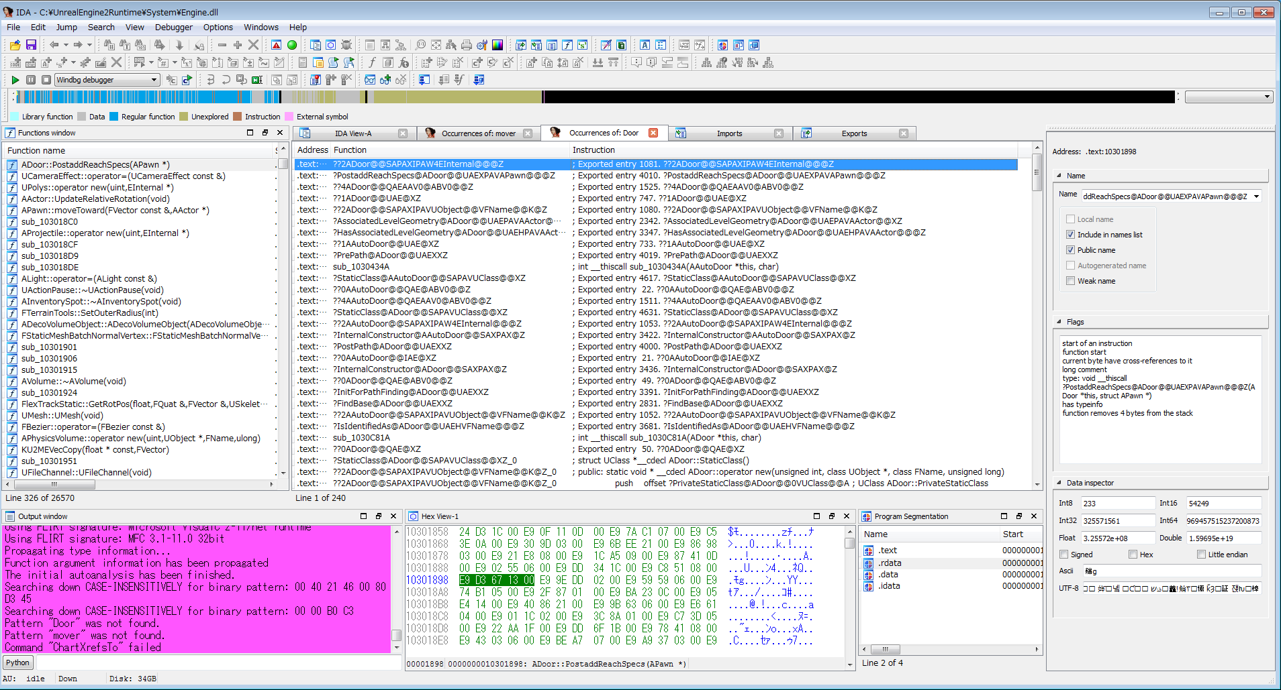Enable the Weak name checkbox
The image size is (1281, 690).
click(x=1071, y=281)
